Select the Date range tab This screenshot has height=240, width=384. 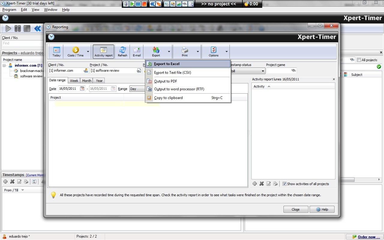[57, 80]
